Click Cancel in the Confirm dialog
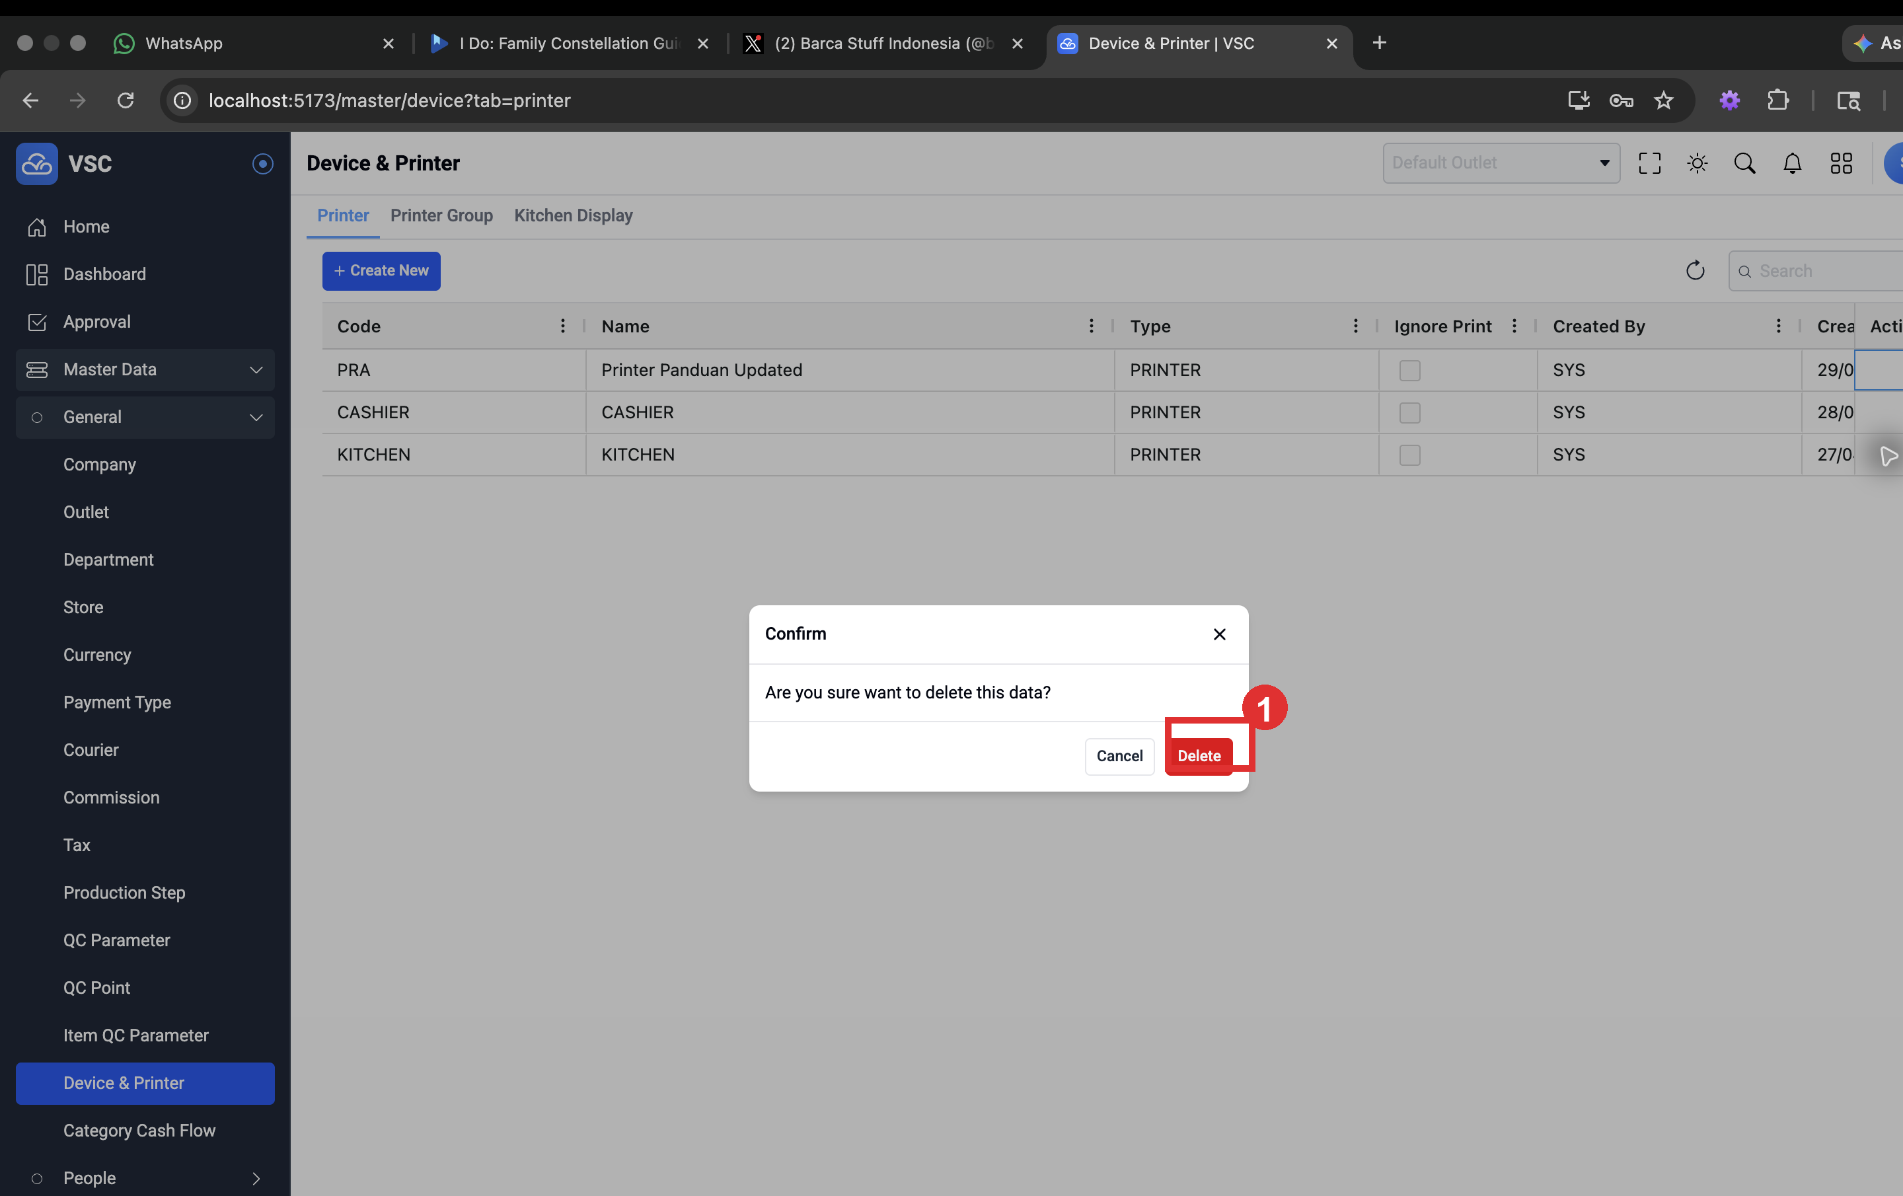 1119,757
